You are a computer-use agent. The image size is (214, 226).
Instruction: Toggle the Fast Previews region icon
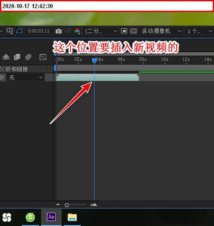point(124,31)
